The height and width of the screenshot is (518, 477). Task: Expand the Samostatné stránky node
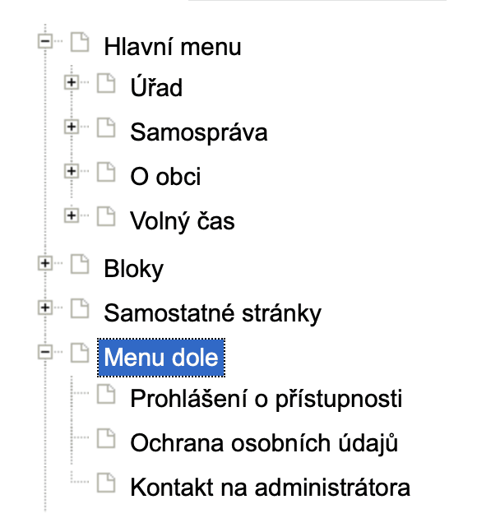45,308
